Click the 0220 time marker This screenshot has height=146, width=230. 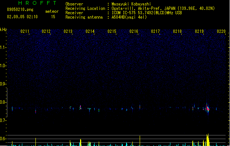click(221, 31)
